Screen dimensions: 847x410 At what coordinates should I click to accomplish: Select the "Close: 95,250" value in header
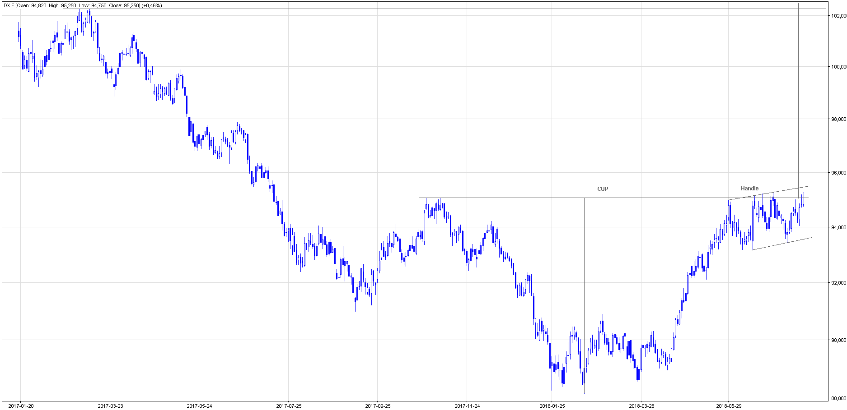124,6
